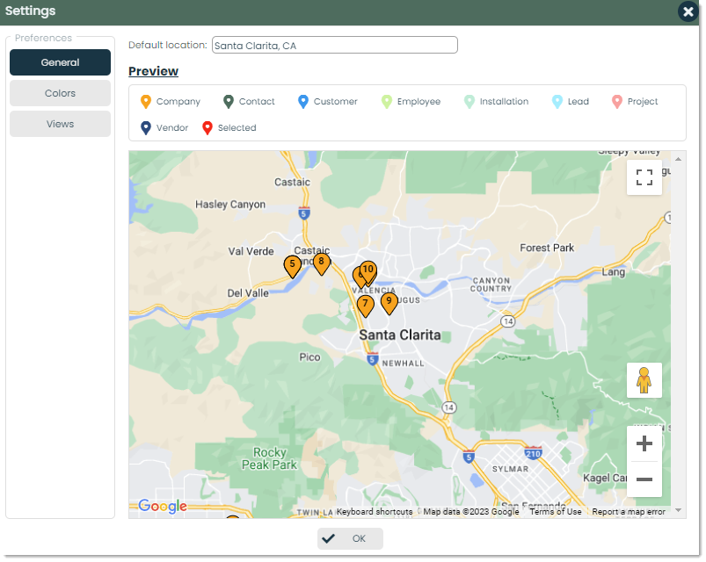Open the Terms of Use link
Image resolution: width=706 pixels, height=562 pixels.
click(x=555, y=512)
